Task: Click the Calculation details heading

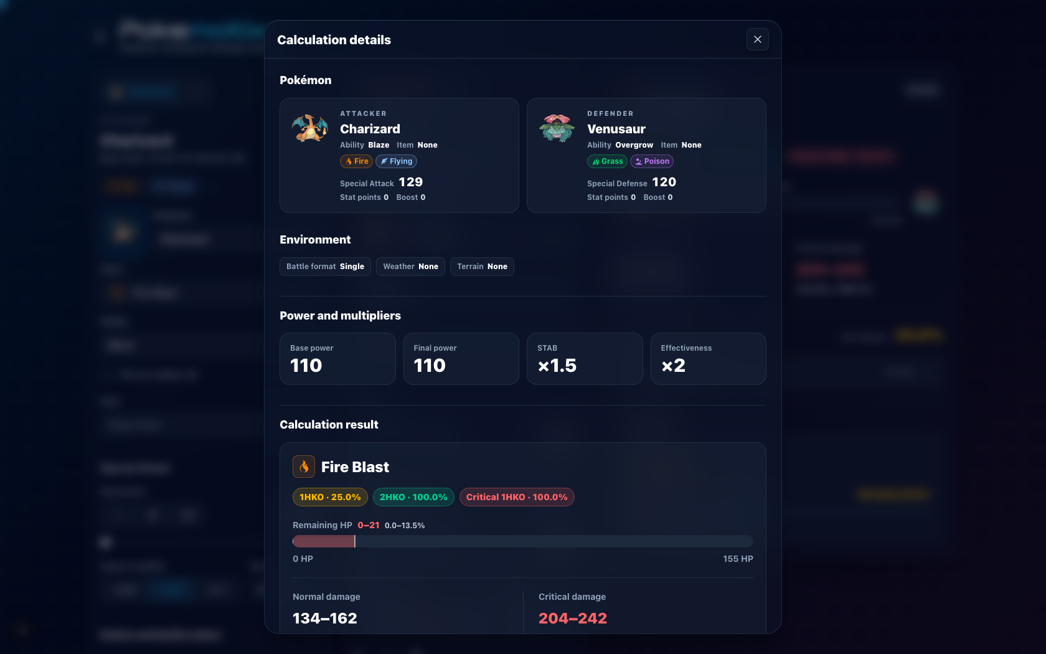Action: (334, 40)
